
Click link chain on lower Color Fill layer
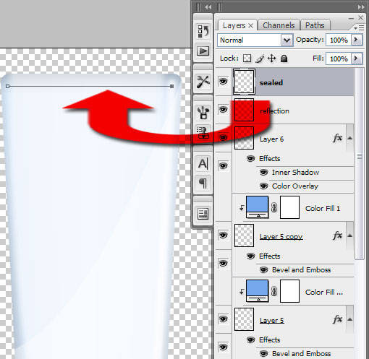[274, 291]
